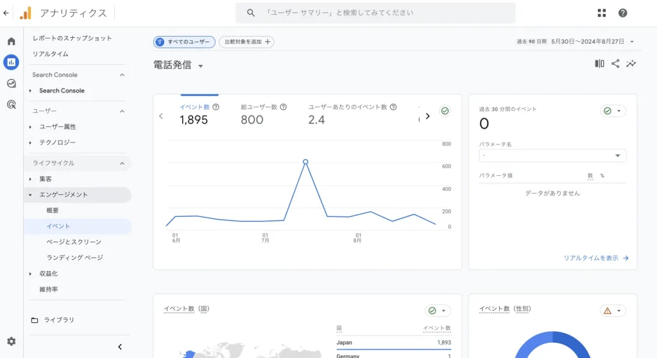Screen dimensions: 657x358
Task: Toggle the comparison columns icon
Action: pos(600,64)
